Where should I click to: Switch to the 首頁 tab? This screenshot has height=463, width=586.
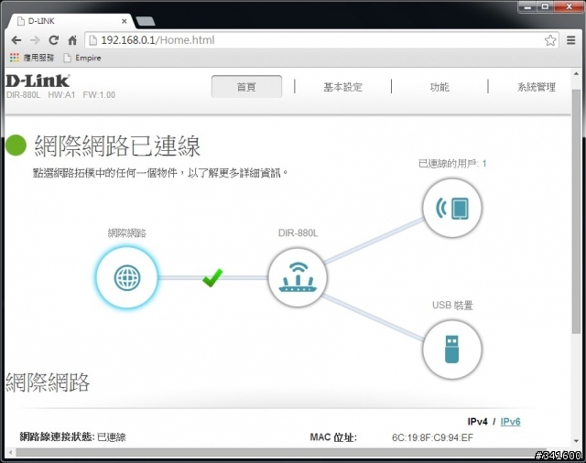coord(246,87)
